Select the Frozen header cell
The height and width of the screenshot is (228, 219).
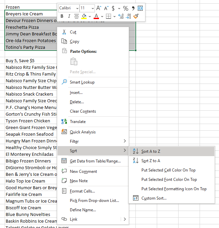click(x=31, y=7)
